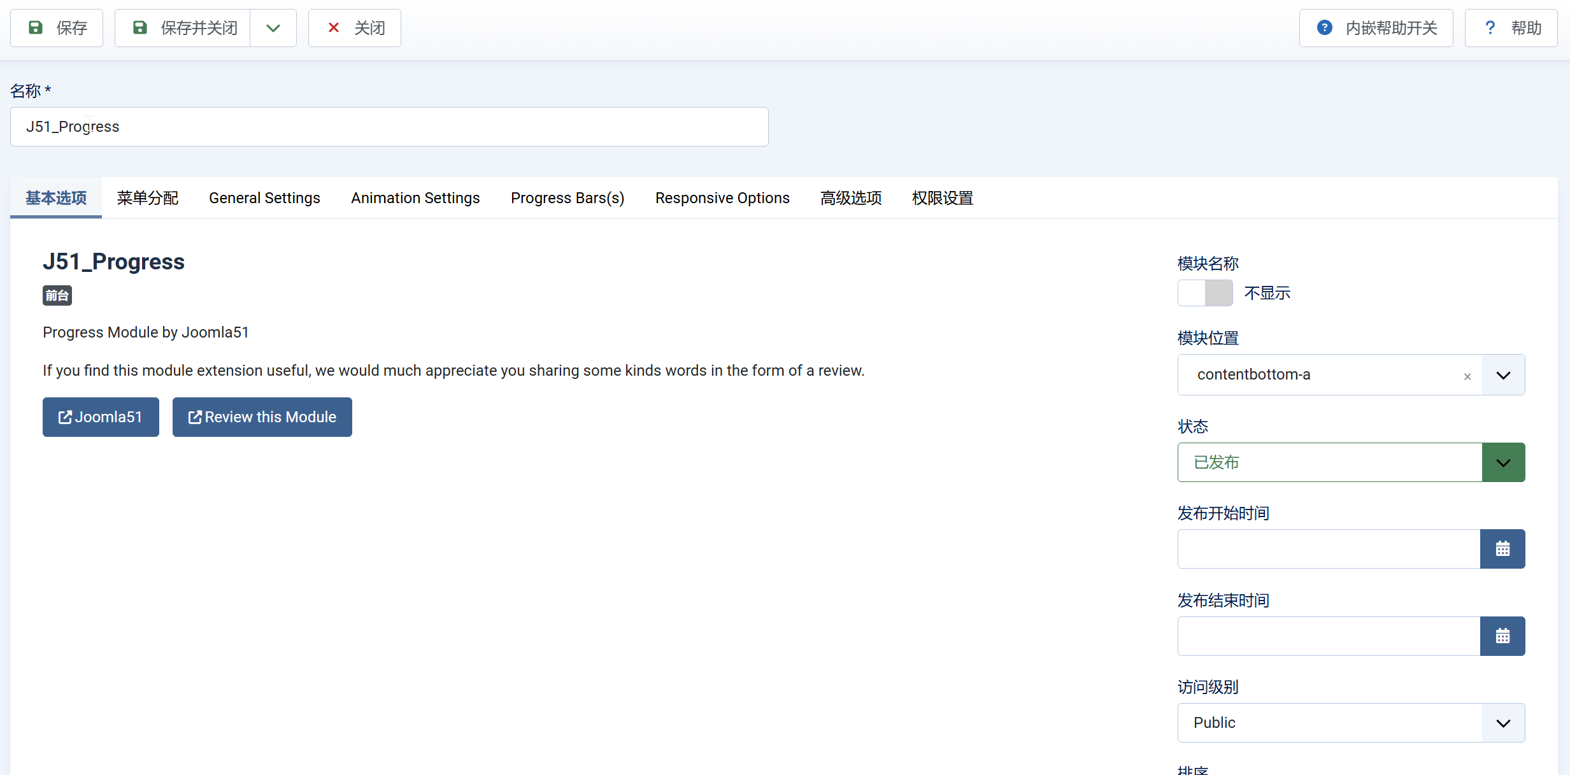Click the start publishing date field

point(1329,549)
